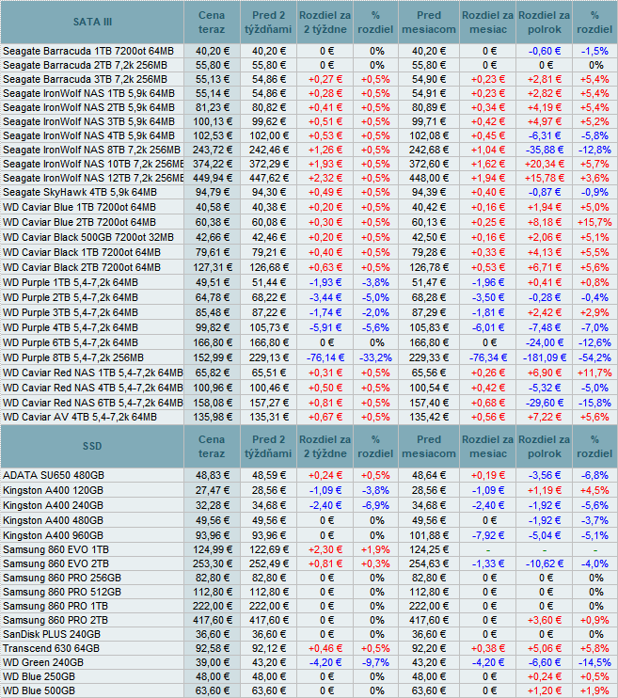
Task: Click the +2,30 € two-week difference
Action: (325, 549)
